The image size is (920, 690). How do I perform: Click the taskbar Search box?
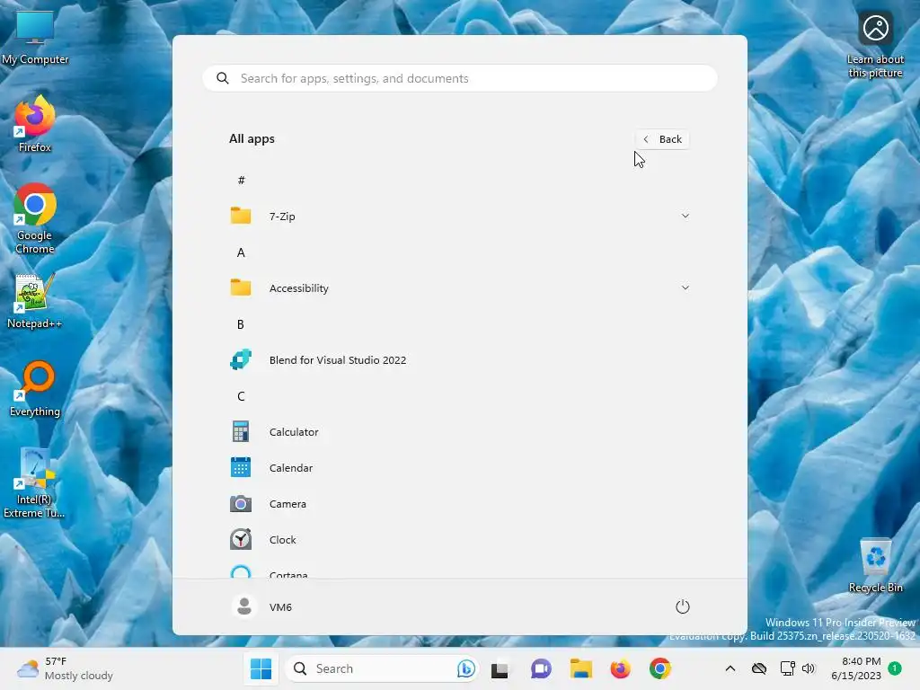point(382,668)
